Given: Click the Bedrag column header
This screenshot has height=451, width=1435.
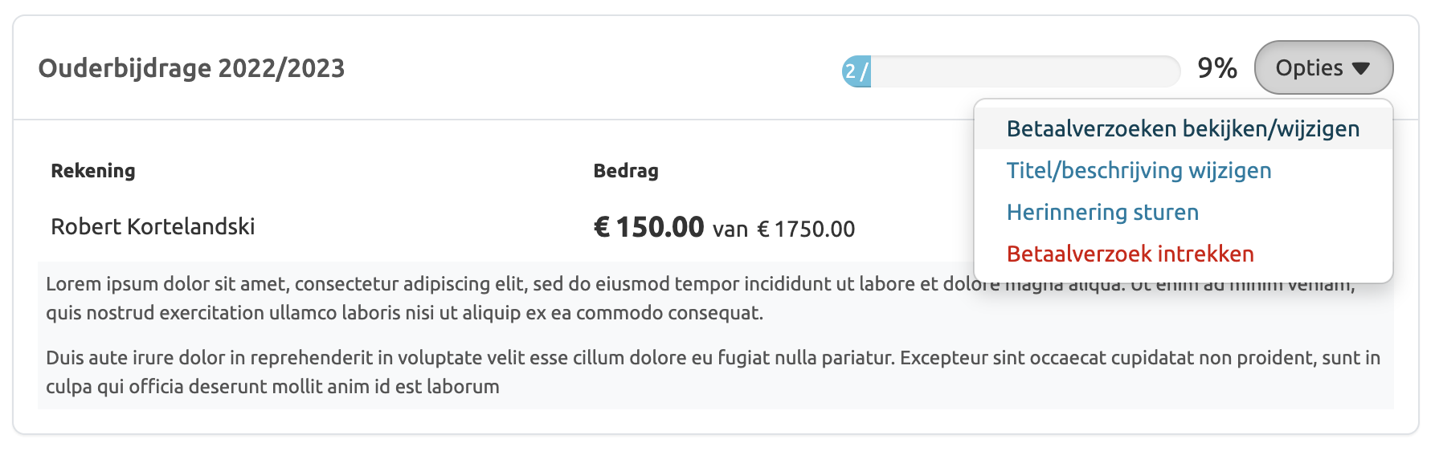Looking at the screenshot, I should (x=626, y=170).
